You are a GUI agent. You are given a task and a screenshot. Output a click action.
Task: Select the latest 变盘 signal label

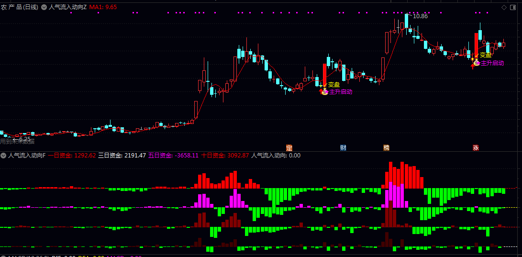(486, 55)
